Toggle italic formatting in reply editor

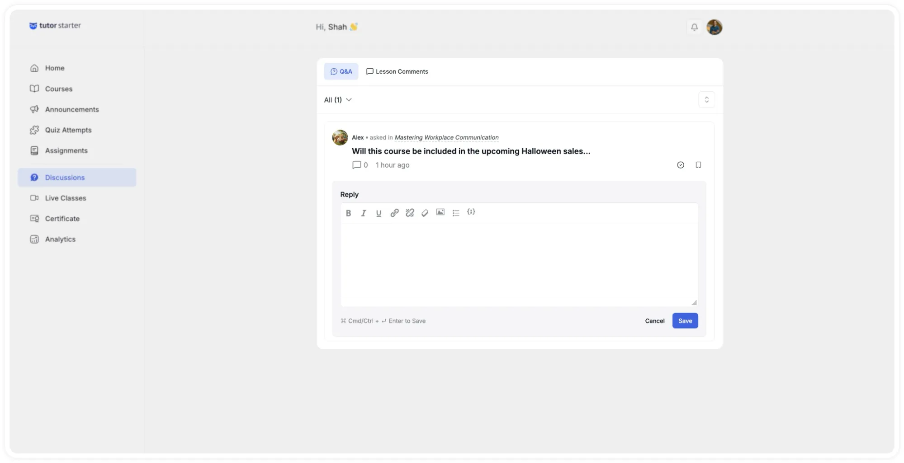pos(363,213)
